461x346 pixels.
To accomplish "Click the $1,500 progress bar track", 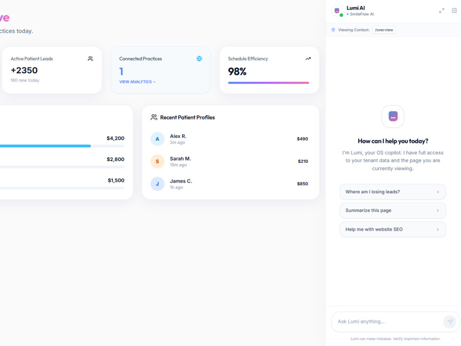I will pos(62,188).
